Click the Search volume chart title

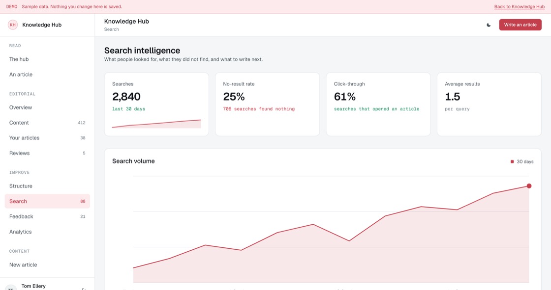(133, 161)
